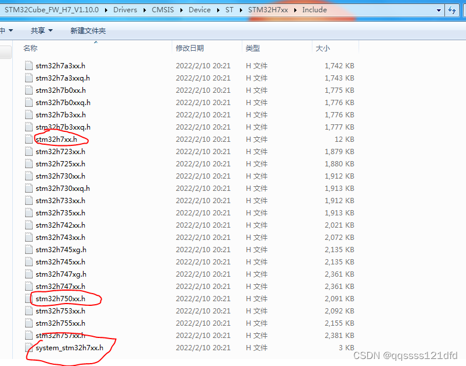
Task: Click the file icon beside stm32h7b3xx.h
Action: point(29,114)
